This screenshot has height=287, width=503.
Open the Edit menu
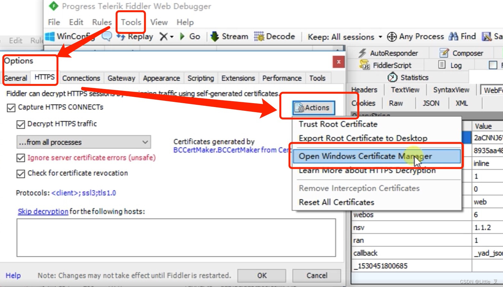tap(76, 22)
